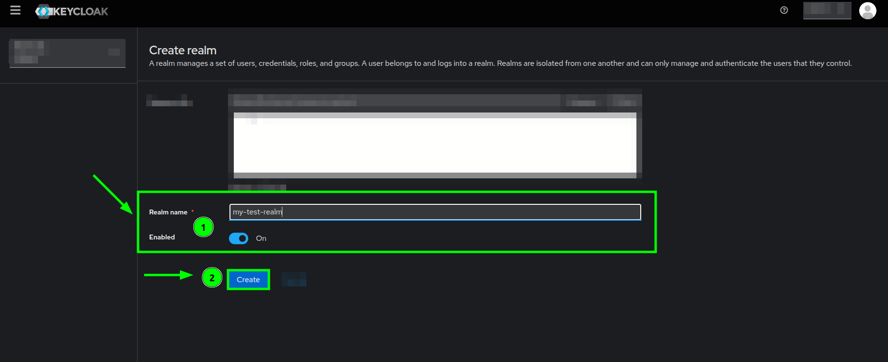This screenshot has height=362, width=888.
Task: Click the Create button
Action: (248, 280)
